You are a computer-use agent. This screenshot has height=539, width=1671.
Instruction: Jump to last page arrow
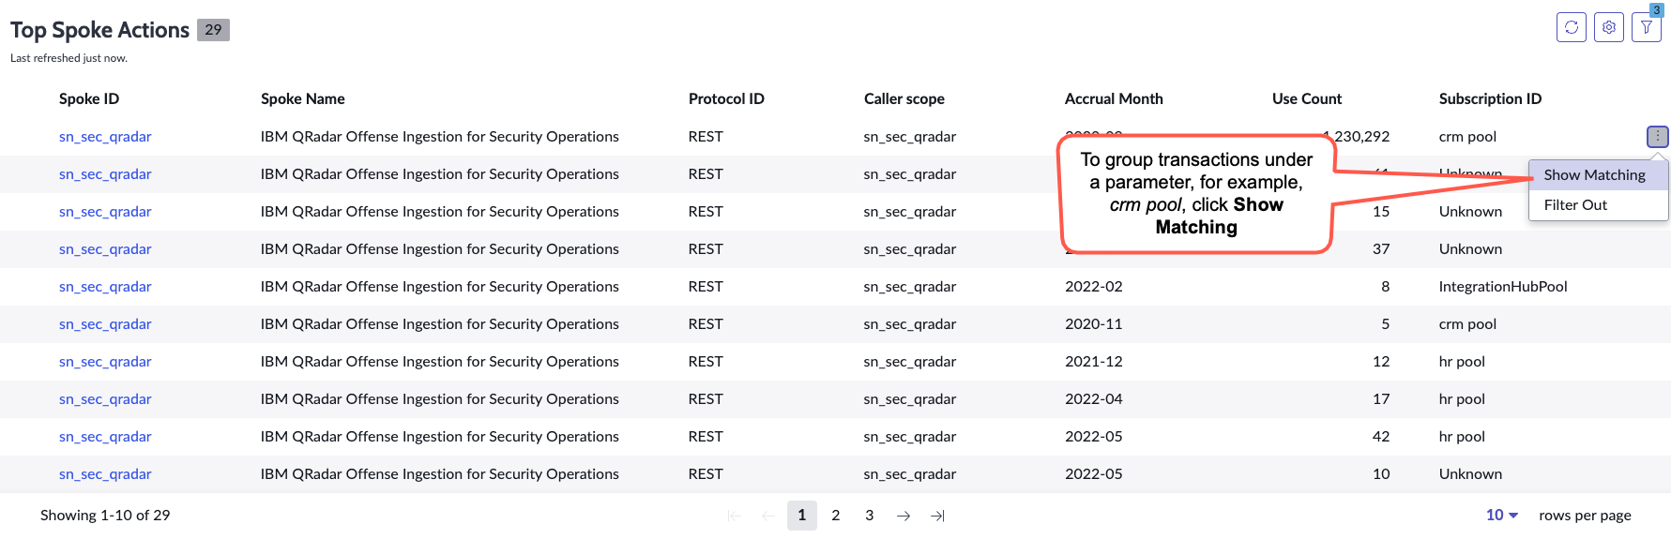pyautogui.click(x=937, y=516)
